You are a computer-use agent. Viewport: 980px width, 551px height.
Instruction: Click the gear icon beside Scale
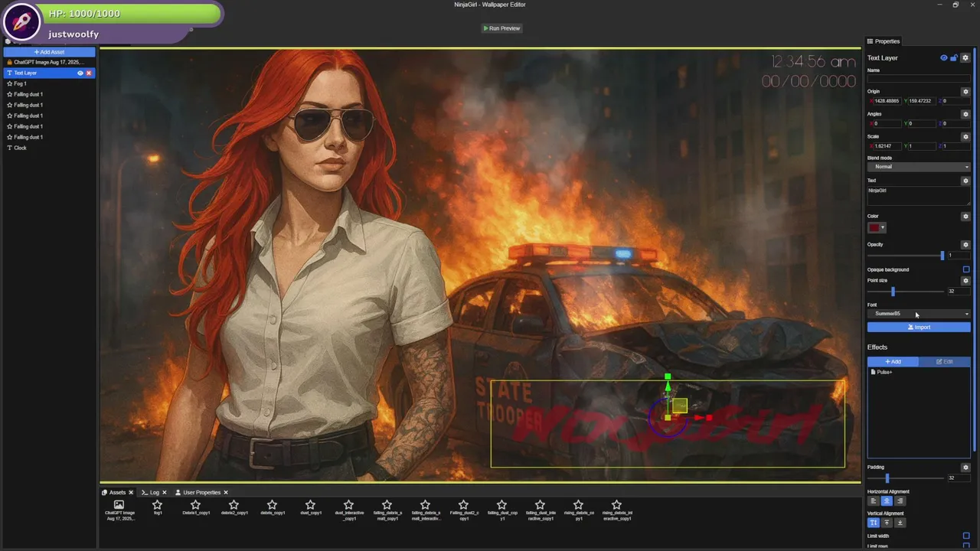coord(965,137)
